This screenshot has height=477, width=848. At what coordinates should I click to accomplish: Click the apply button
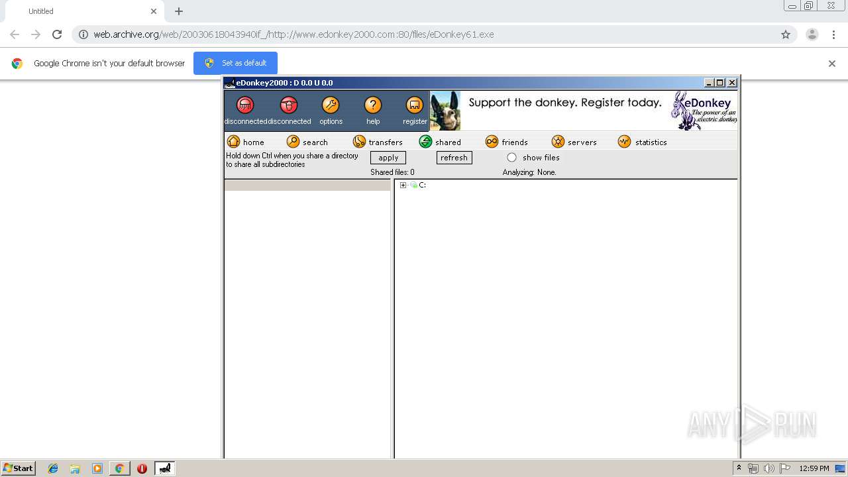point(388,158)
